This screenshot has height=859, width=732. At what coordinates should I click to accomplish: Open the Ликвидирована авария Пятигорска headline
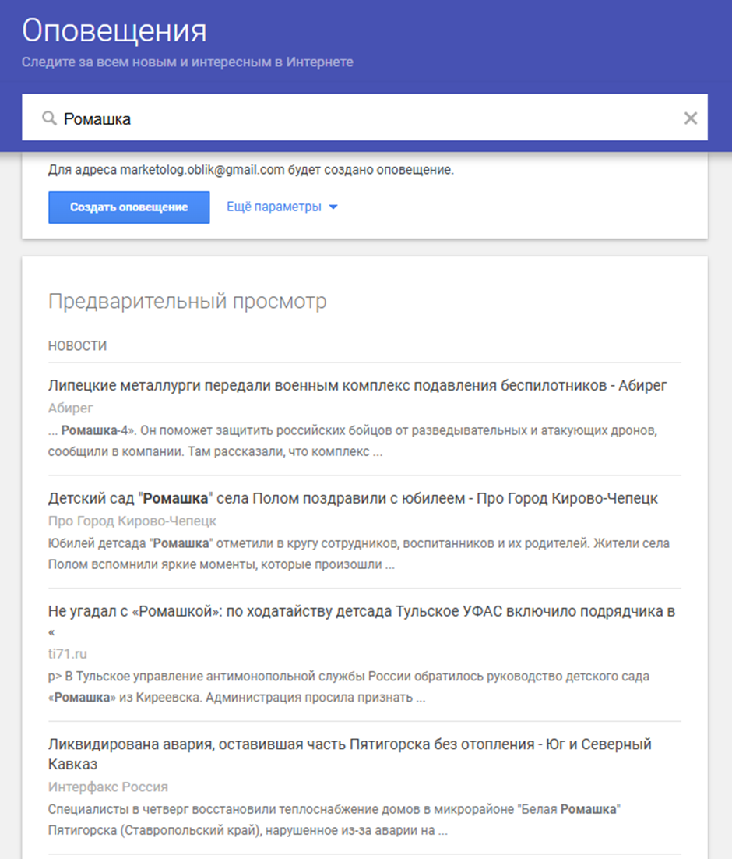[350, 744]
